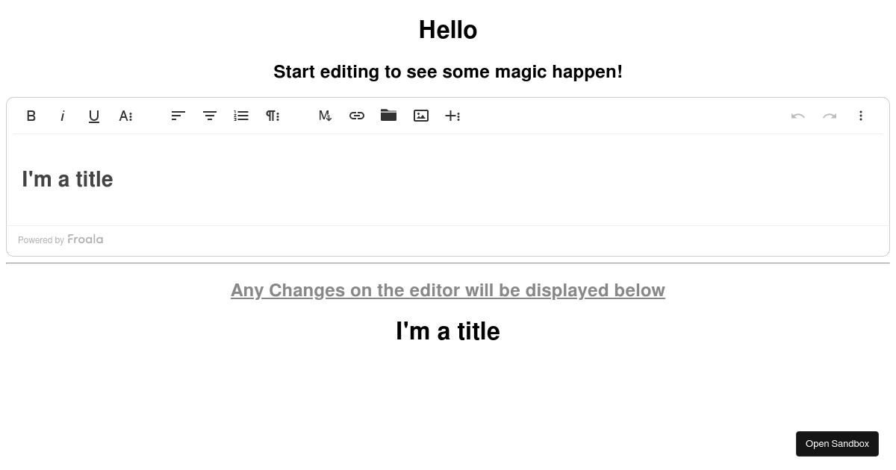Open the Froala powered-by link
The width and height of the screenshot is (896, 470).
click(60, 239)
